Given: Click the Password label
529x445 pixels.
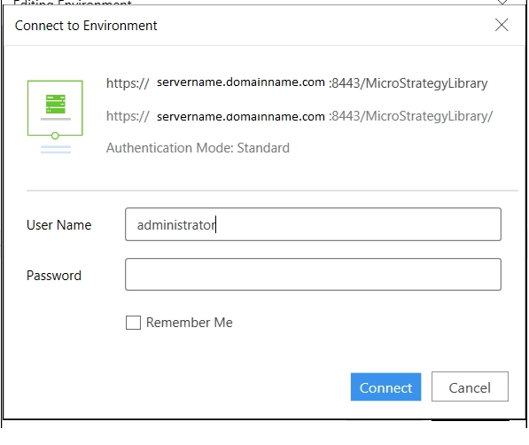Looking at the screenshot, I should 54,275.
